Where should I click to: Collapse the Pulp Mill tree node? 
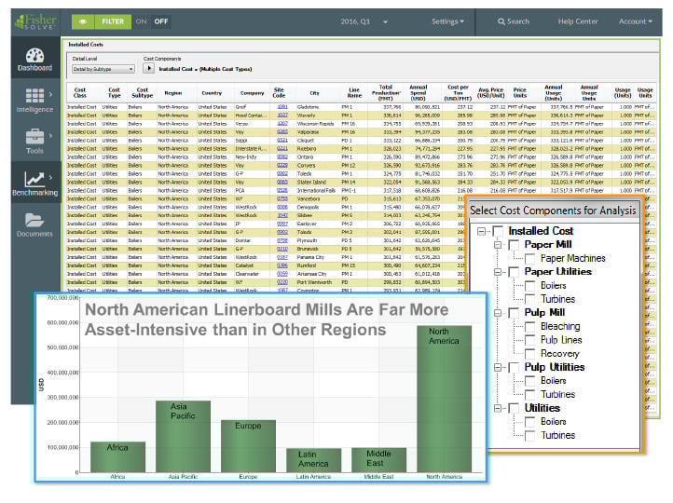click(498, 313)
